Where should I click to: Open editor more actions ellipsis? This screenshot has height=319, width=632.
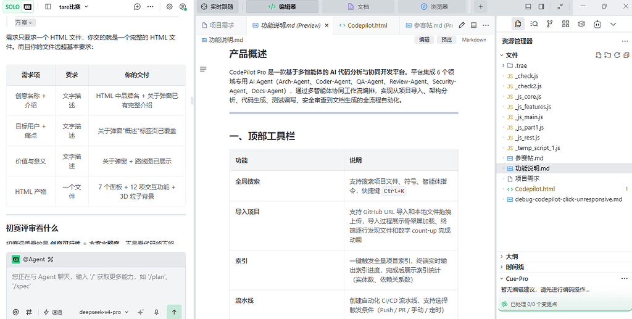486,25
